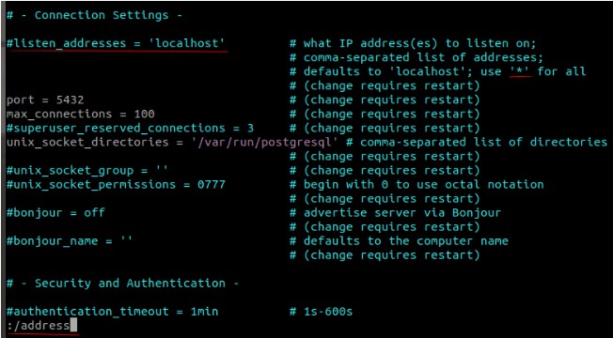Click the Connection Settings header comment
This screenshot has height=338, width=613.
click(94, 15)
